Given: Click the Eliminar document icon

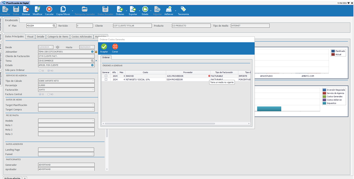Looking at the screenshot, I should coord(26,9).
